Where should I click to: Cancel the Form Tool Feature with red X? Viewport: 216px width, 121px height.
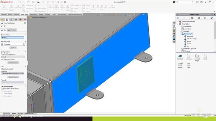[5, 26]
